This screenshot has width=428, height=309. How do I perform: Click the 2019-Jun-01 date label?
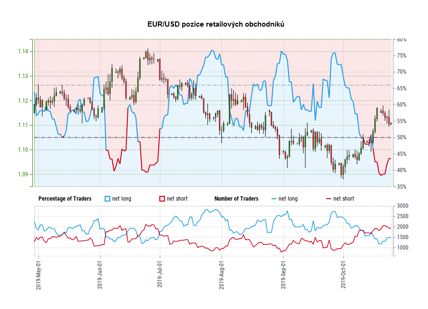click(x=100, y=275)
